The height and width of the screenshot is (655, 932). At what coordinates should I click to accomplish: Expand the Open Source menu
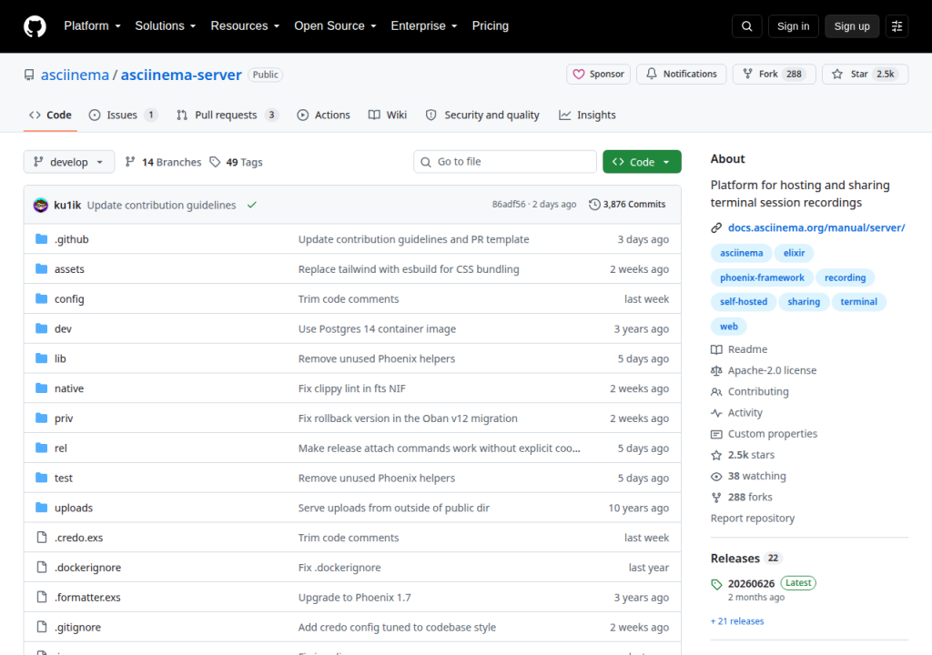pyautogui.click(x=335, y=26)
